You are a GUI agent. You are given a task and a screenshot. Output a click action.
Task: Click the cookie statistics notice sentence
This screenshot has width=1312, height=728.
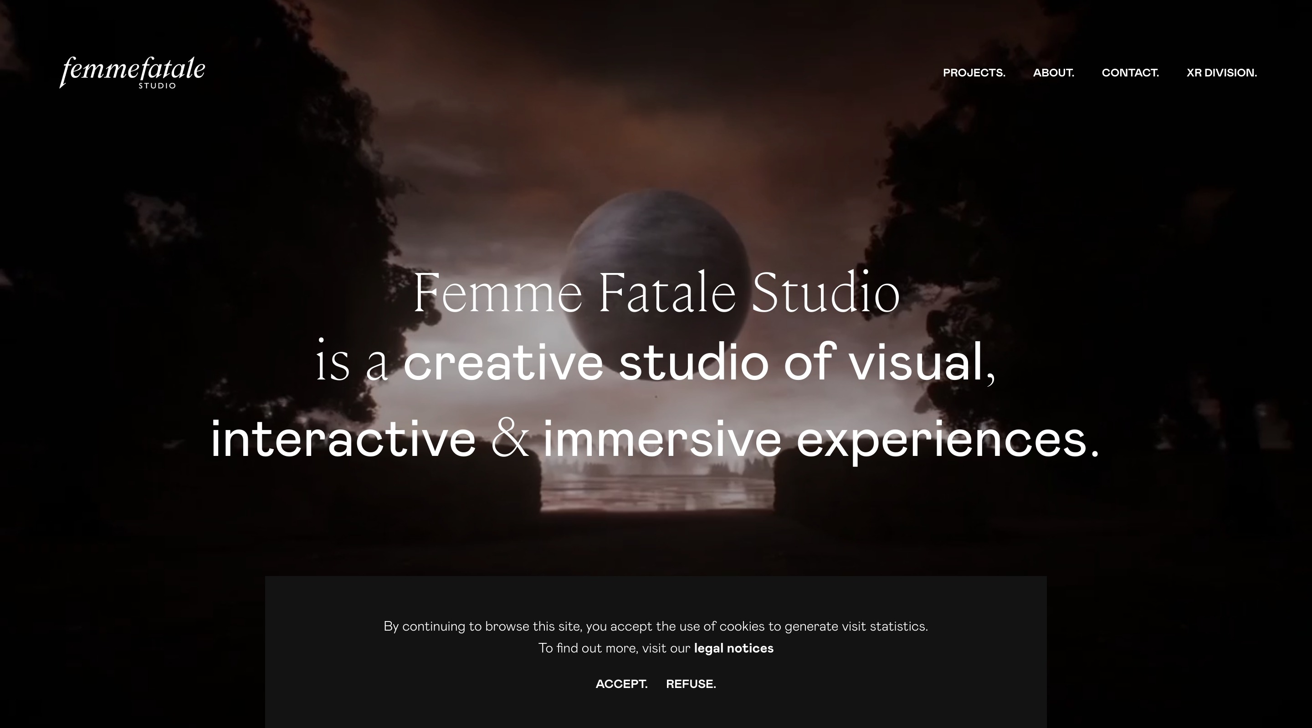(656, 626)
